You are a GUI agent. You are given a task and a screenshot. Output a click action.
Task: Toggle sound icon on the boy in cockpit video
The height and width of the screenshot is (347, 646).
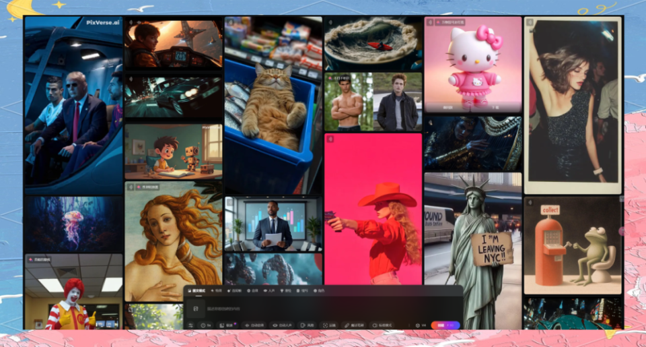click(x=131, y=22)
